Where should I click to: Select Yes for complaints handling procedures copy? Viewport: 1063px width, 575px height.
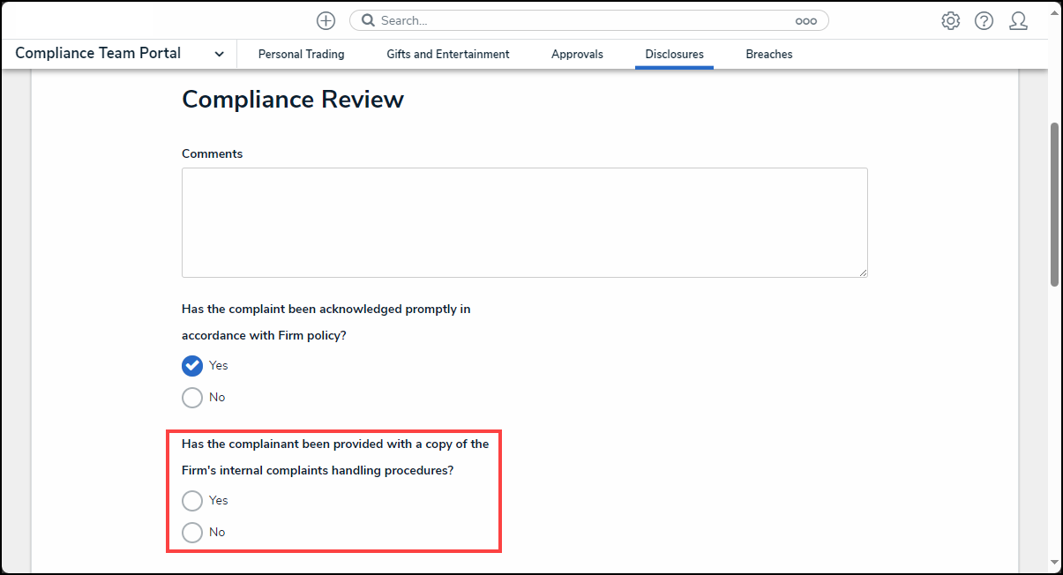192,501
